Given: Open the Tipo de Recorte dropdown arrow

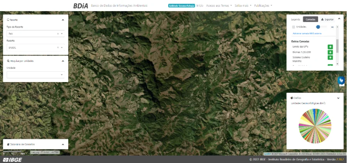Looking at the screenshot, I should pyautogui.click(x=62, y=34).
